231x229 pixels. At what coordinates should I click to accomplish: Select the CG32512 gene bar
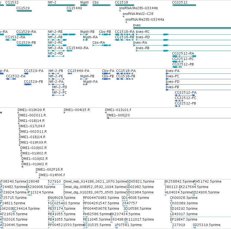[184, 5]
